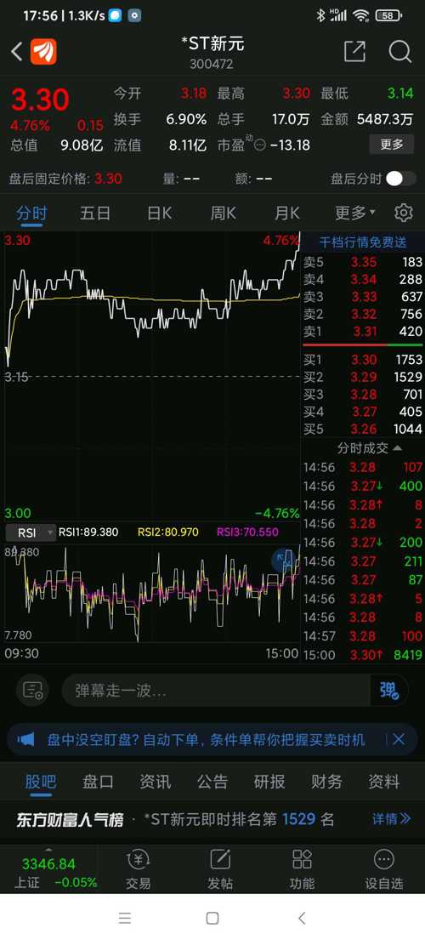Tap the RSI1:89.380 value label
425x945 pixels.
pos(88,532)
